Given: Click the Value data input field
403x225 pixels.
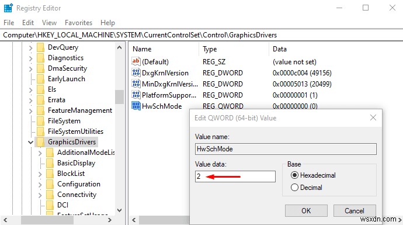Looking at the screenshot, I should coord(235,176).
